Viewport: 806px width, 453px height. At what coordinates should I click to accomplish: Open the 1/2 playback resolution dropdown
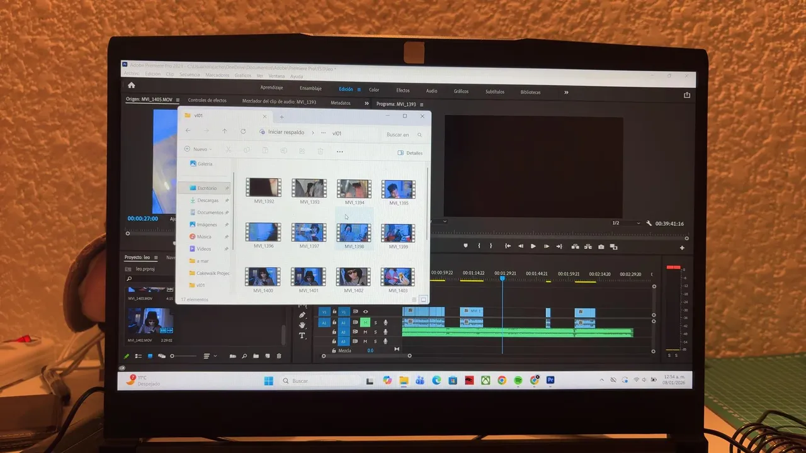626,223
